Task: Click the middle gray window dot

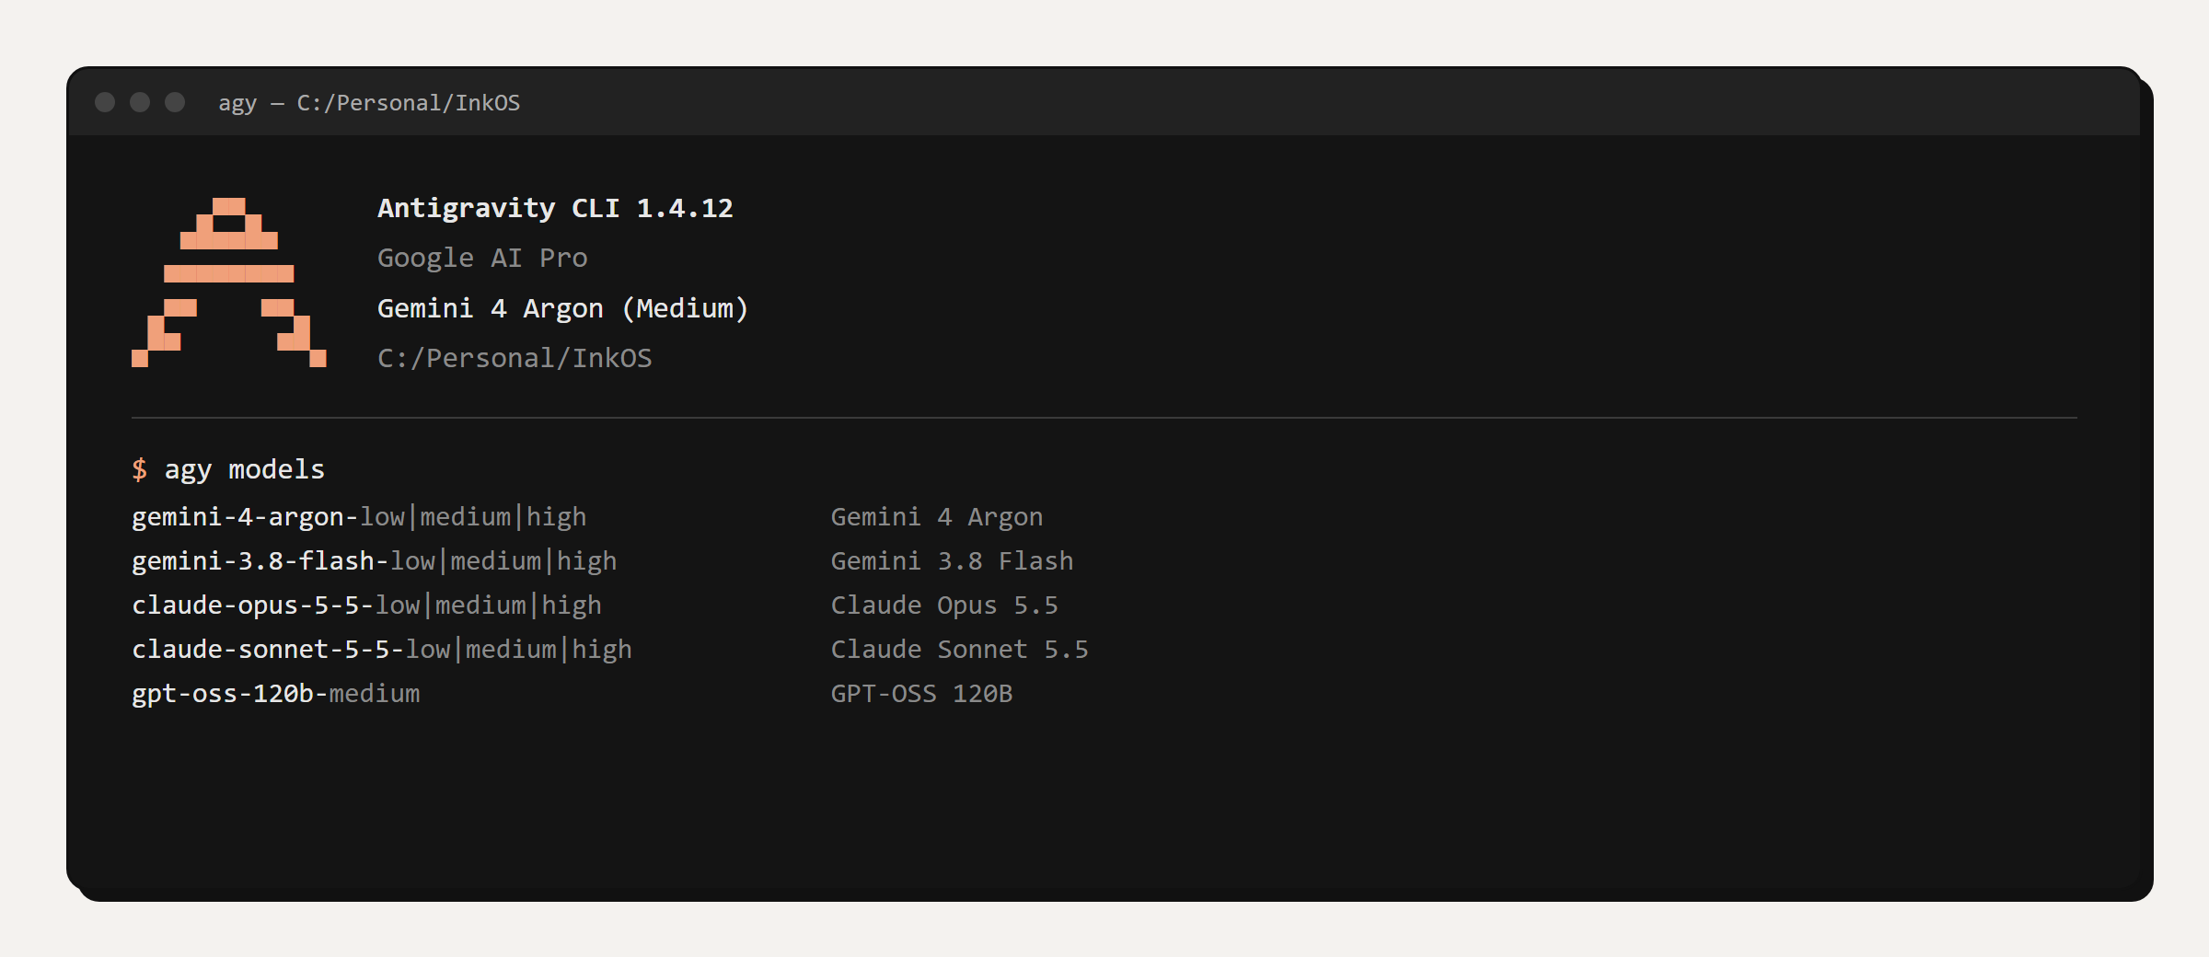Action: click(x=140, y=102)
